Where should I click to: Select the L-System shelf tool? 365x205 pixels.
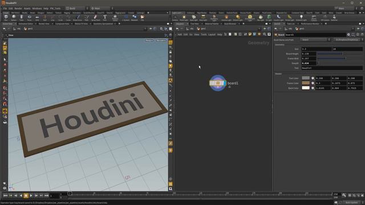[125, 18]
